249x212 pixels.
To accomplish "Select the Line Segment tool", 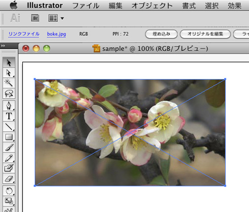I will pyautogui.click(x=9, y=127).
